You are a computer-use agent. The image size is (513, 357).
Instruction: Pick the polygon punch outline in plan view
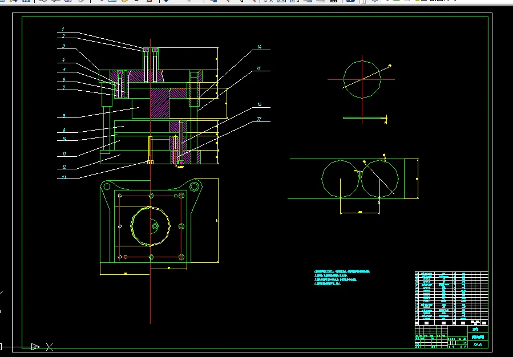151,226
